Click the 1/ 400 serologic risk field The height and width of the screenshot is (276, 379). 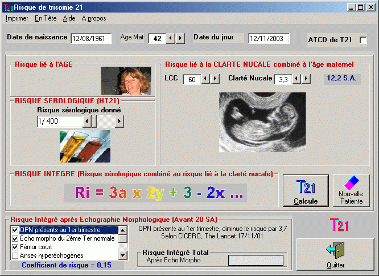point(60,121)
